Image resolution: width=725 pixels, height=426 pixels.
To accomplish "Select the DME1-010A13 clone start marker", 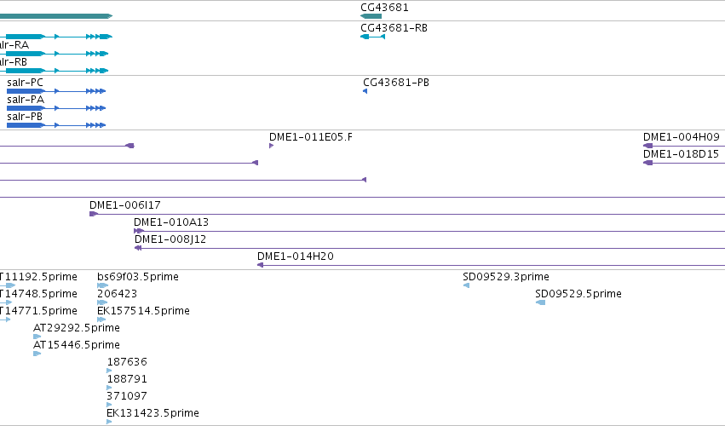I will (139, 231).
